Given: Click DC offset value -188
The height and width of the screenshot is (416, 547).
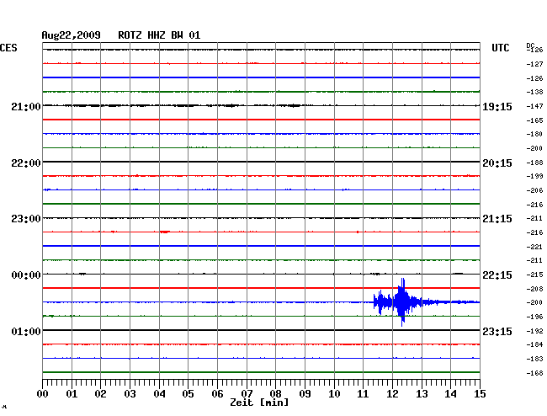Looking at the screenshot, I should pyautogui.click(x=534, y=163).
